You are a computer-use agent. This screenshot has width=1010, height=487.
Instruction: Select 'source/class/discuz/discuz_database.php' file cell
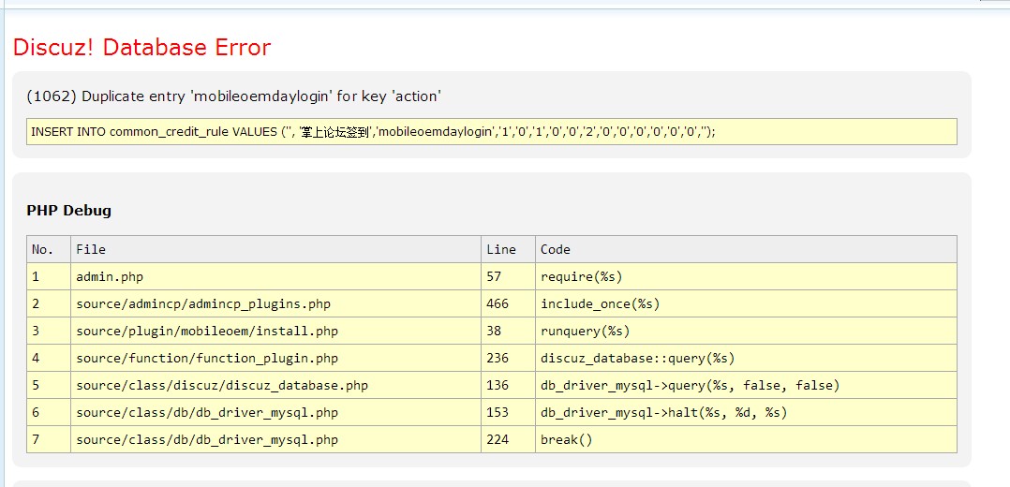click(275, 385)
